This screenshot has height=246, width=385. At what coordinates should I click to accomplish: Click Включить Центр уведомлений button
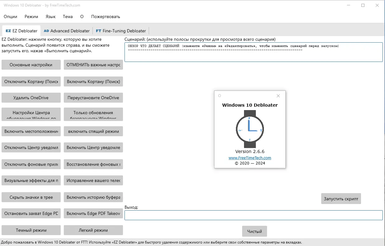[x=93, y=147]
